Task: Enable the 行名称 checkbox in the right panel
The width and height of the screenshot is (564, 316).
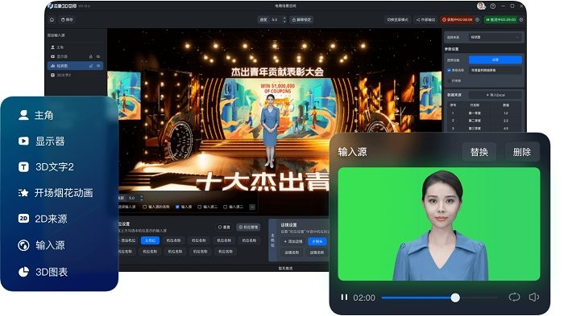Action: coord(449,81)
